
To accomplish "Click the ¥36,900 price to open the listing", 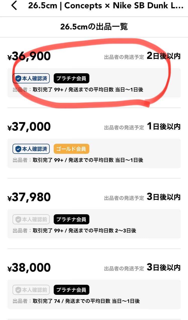I will [x=29, y=56].
